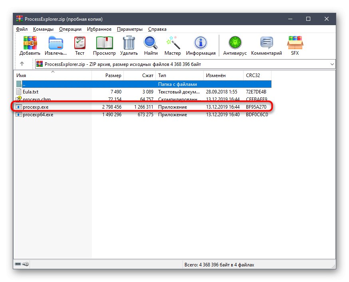
Task: Open the Справка menu
Action: (157, 29)
